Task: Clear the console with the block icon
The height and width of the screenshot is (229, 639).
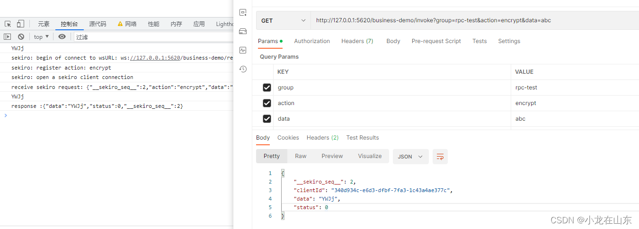Action: [21, 36]
